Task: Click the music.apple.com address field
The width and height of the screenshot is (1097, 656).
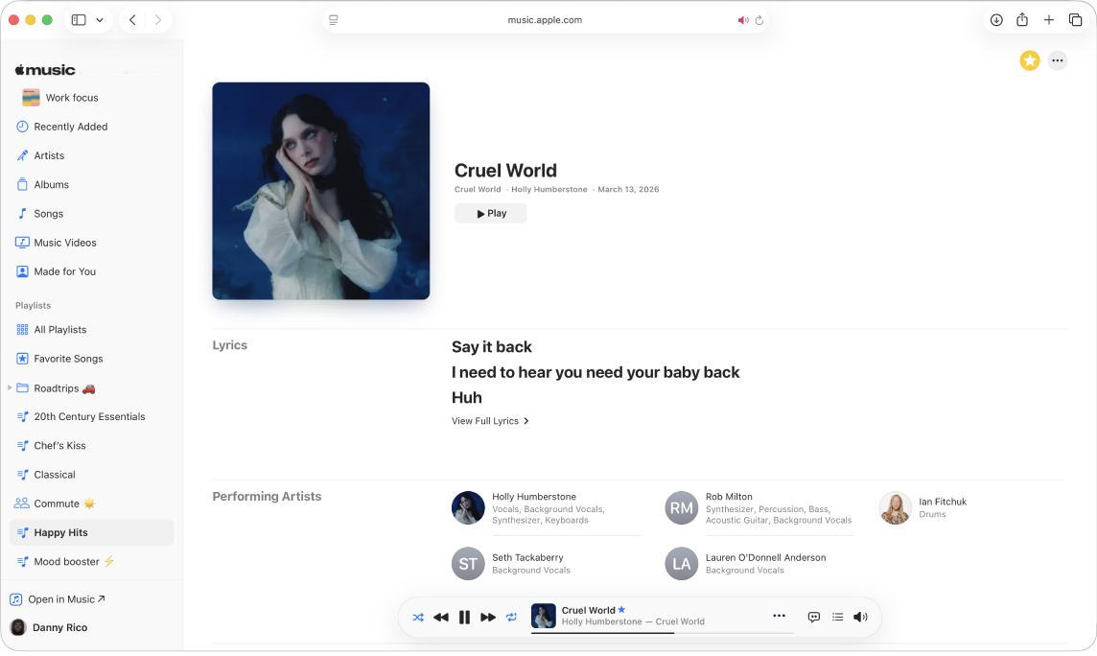Action: pos(545,20)
